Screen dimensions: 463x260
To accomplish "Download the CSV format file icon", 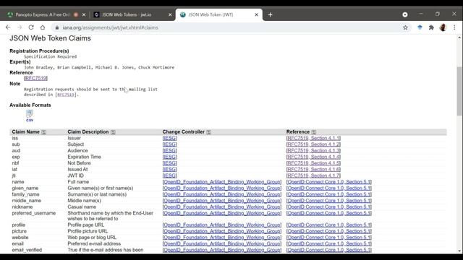I will (x=30, y=116).
